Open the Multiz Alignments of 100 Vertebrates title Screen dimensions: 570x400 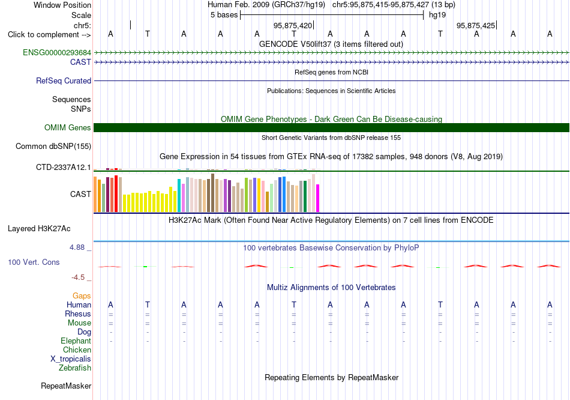[x=331, y=288]
